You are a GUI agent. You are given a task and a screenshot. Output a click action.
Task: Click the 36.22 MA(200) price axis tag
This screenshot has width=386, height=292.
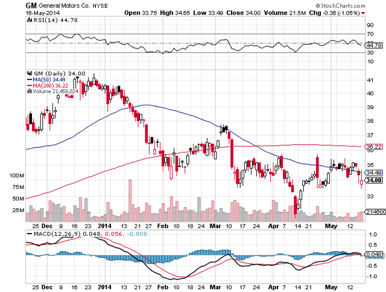point(374,147)
